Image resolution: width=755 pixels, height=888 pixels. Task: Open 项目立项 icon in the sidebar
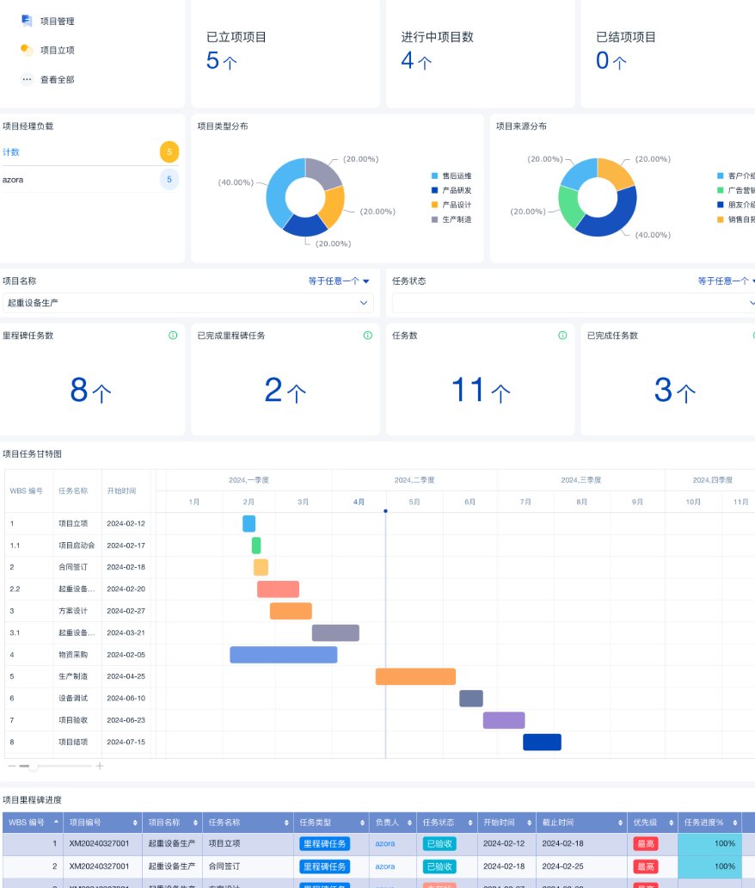click(27, 50)
